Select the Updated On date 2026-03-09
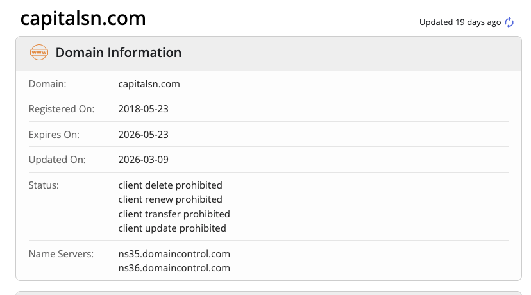 pyautogui.click(x=144, y=160)
